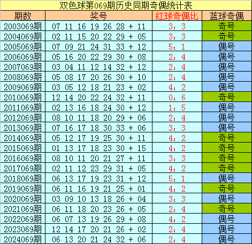Click the green 奇号 cell for 2021069期

[x=227, y=209]
